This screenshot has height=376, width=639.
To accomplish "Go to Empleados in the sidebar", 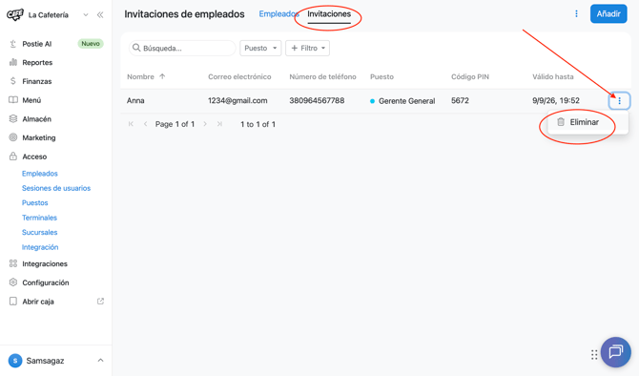I will pos(40,174).
